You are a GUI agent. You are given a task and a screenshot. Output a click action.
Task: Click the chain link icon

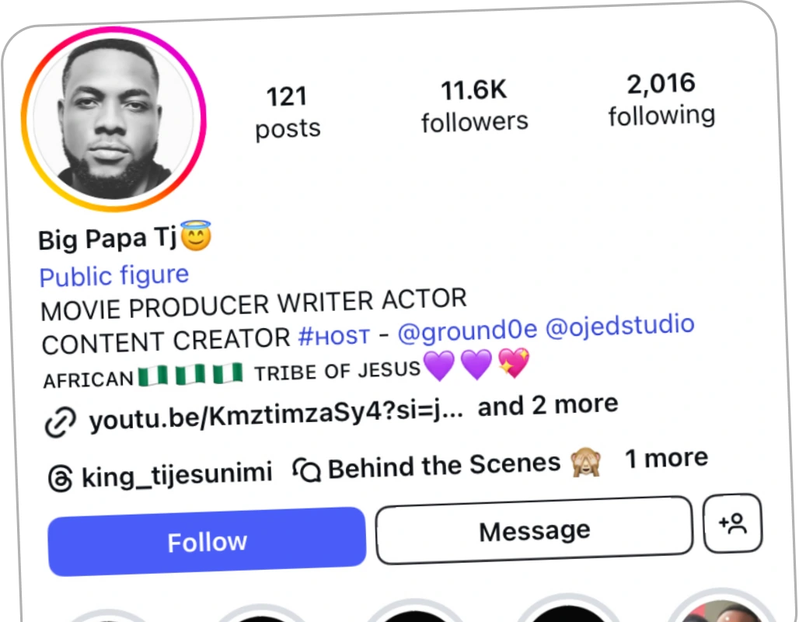(60, 423)
